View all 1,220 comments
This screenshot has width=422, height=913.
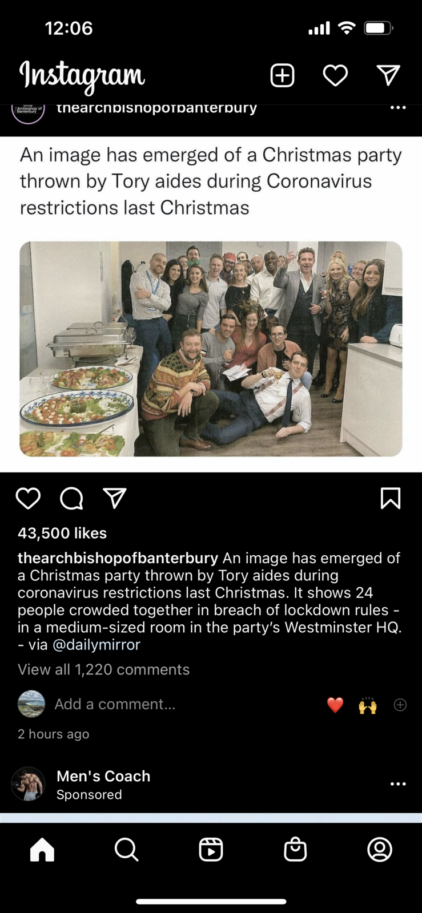tap(103, 669)
